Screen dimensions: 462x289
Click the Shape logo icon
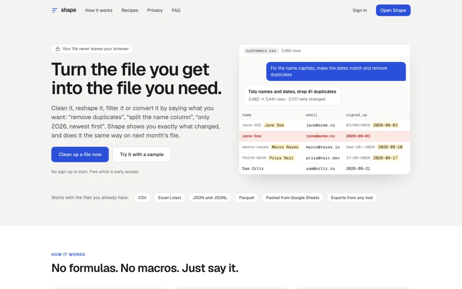pos(55,10)
